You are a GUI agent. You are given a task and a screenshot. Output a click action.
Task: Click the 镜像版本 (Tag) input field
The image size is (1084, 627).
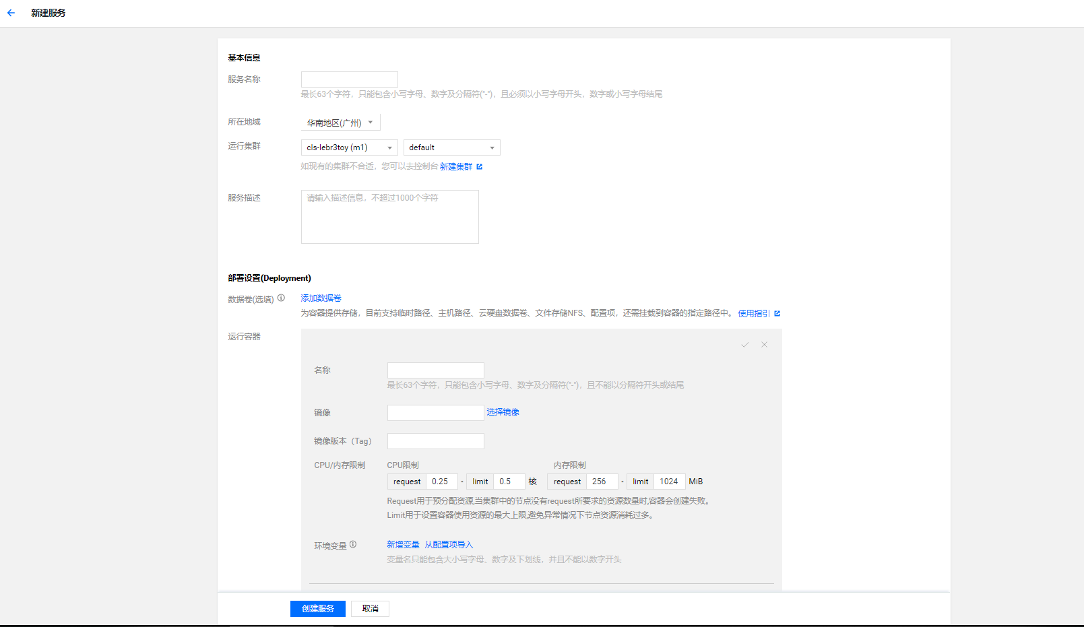[x=436, y=441]
